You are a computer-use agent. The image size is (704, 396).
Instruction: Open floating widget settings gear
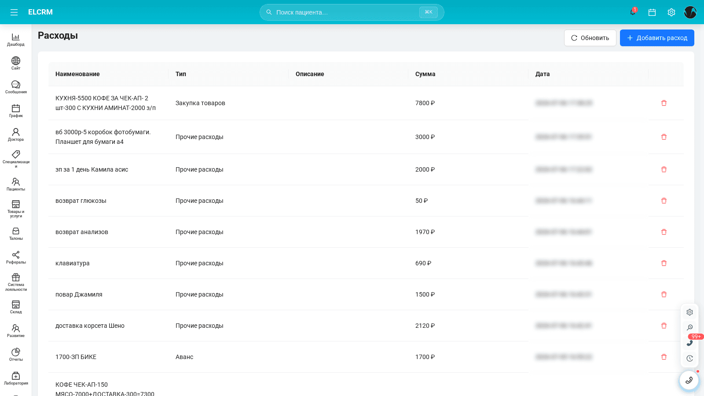689,312
